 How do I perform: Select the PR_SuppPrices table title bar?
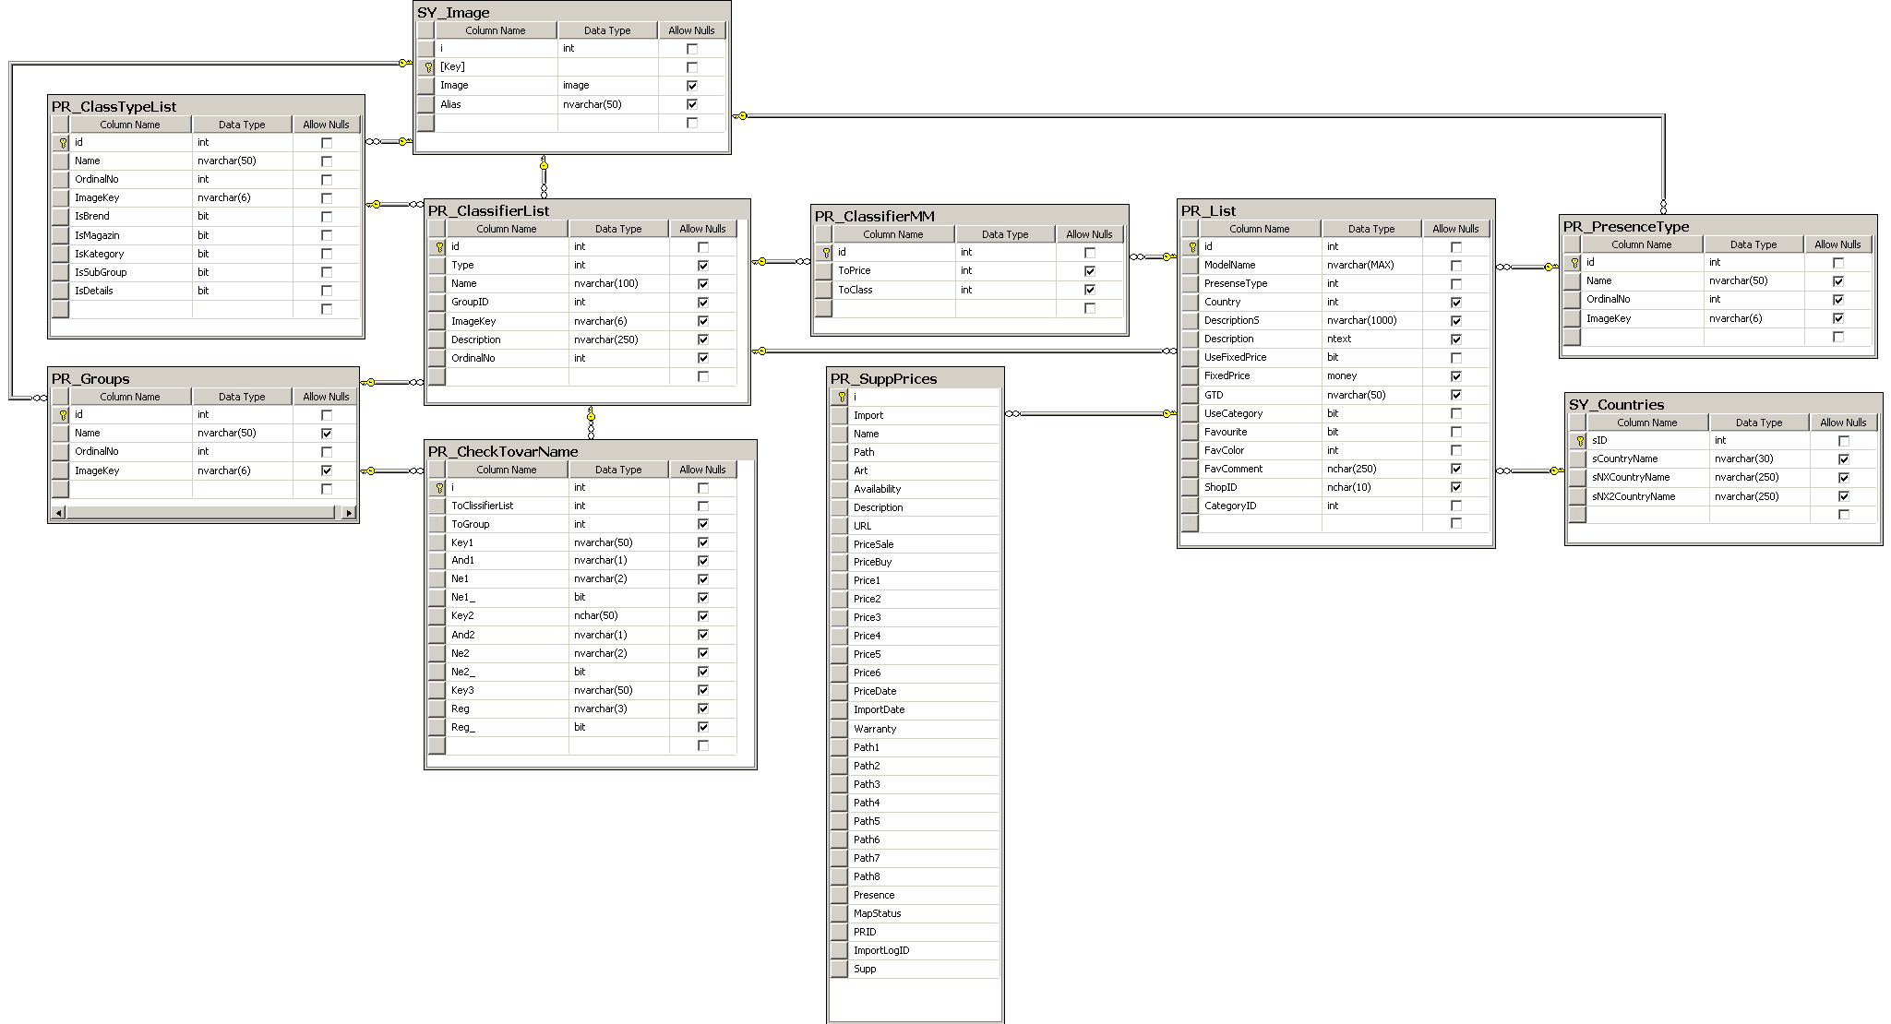pos(914,378)
